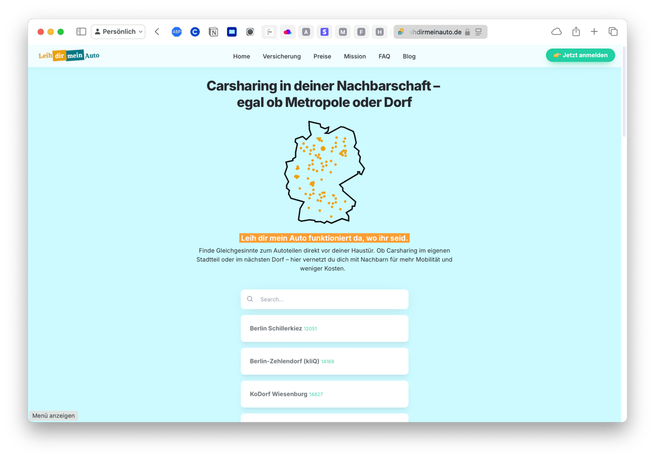Open the Persönlich profile dropdown
The image size is (655, 459).
[x=118, y=32]
